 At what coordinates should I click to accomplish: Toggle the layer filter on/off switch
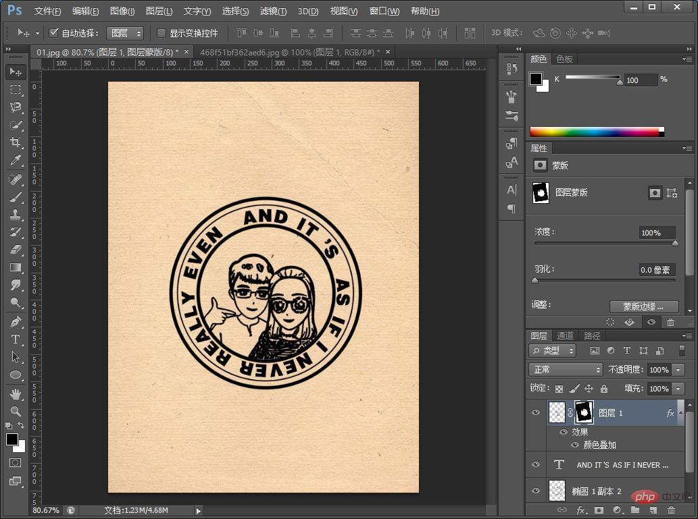pos(682,350)
